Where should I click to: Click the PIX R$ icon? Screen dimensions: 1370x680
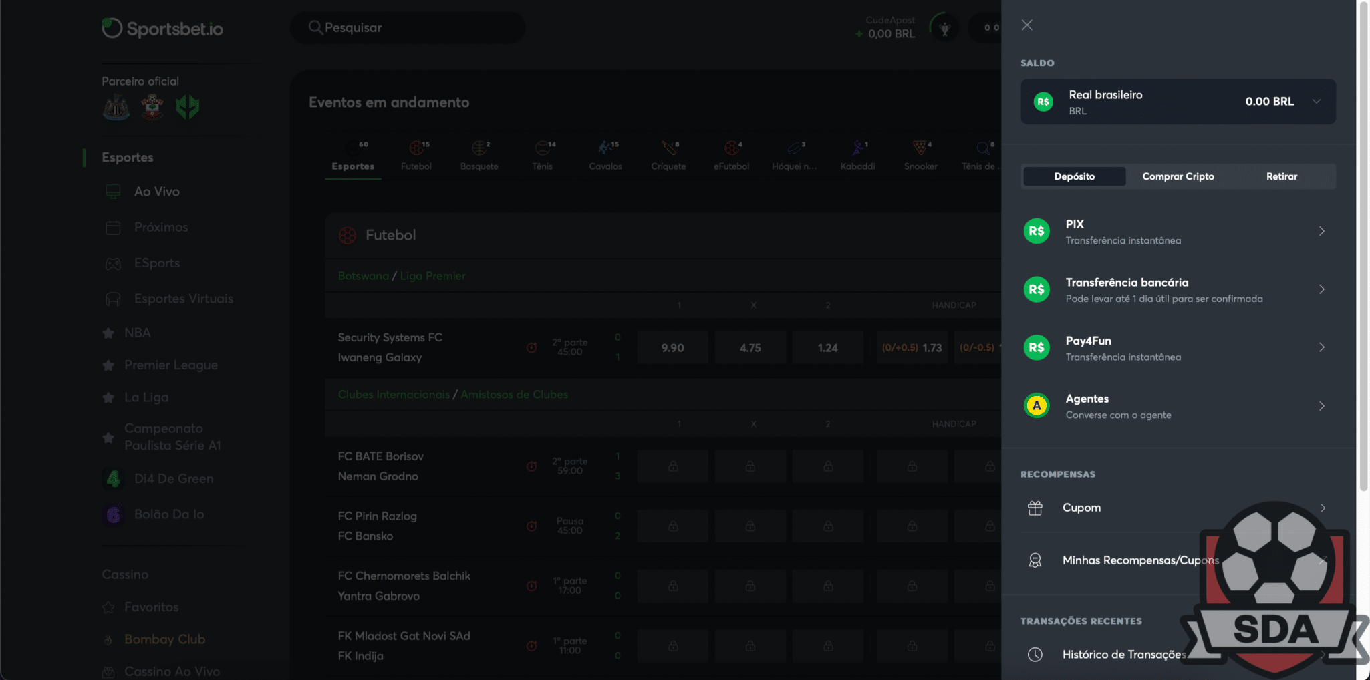click(1037, 231)
